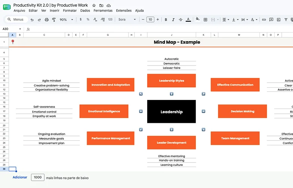Increase decimal places icon
This screenshot has width=293, height=188.
point(103,19)
